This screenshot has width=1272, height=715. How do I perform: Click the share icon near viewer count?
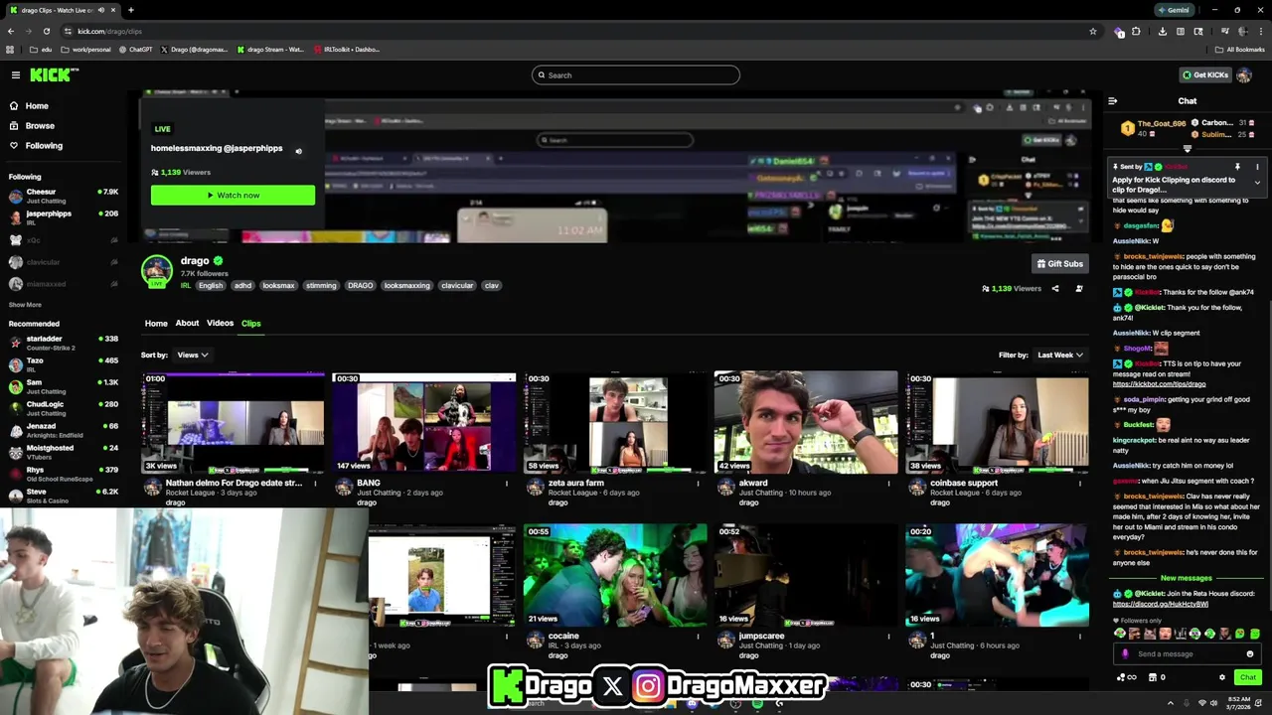(1055, 289)
